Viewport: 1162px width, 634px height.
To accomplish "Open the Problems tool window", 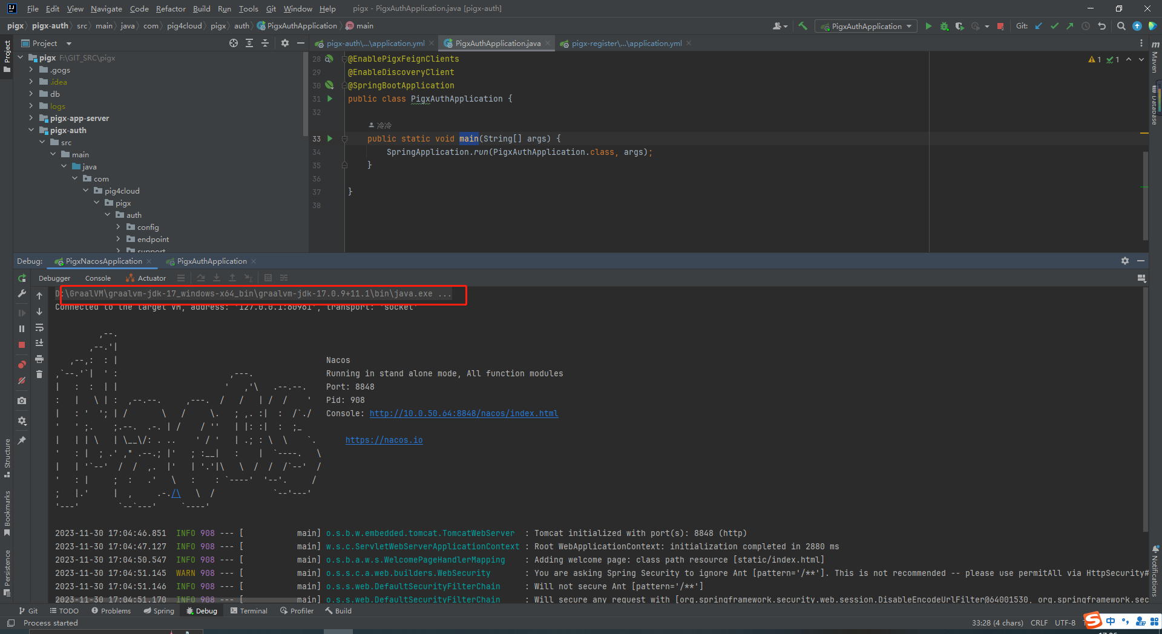I will pyautogui.click(x=111, y=611).
